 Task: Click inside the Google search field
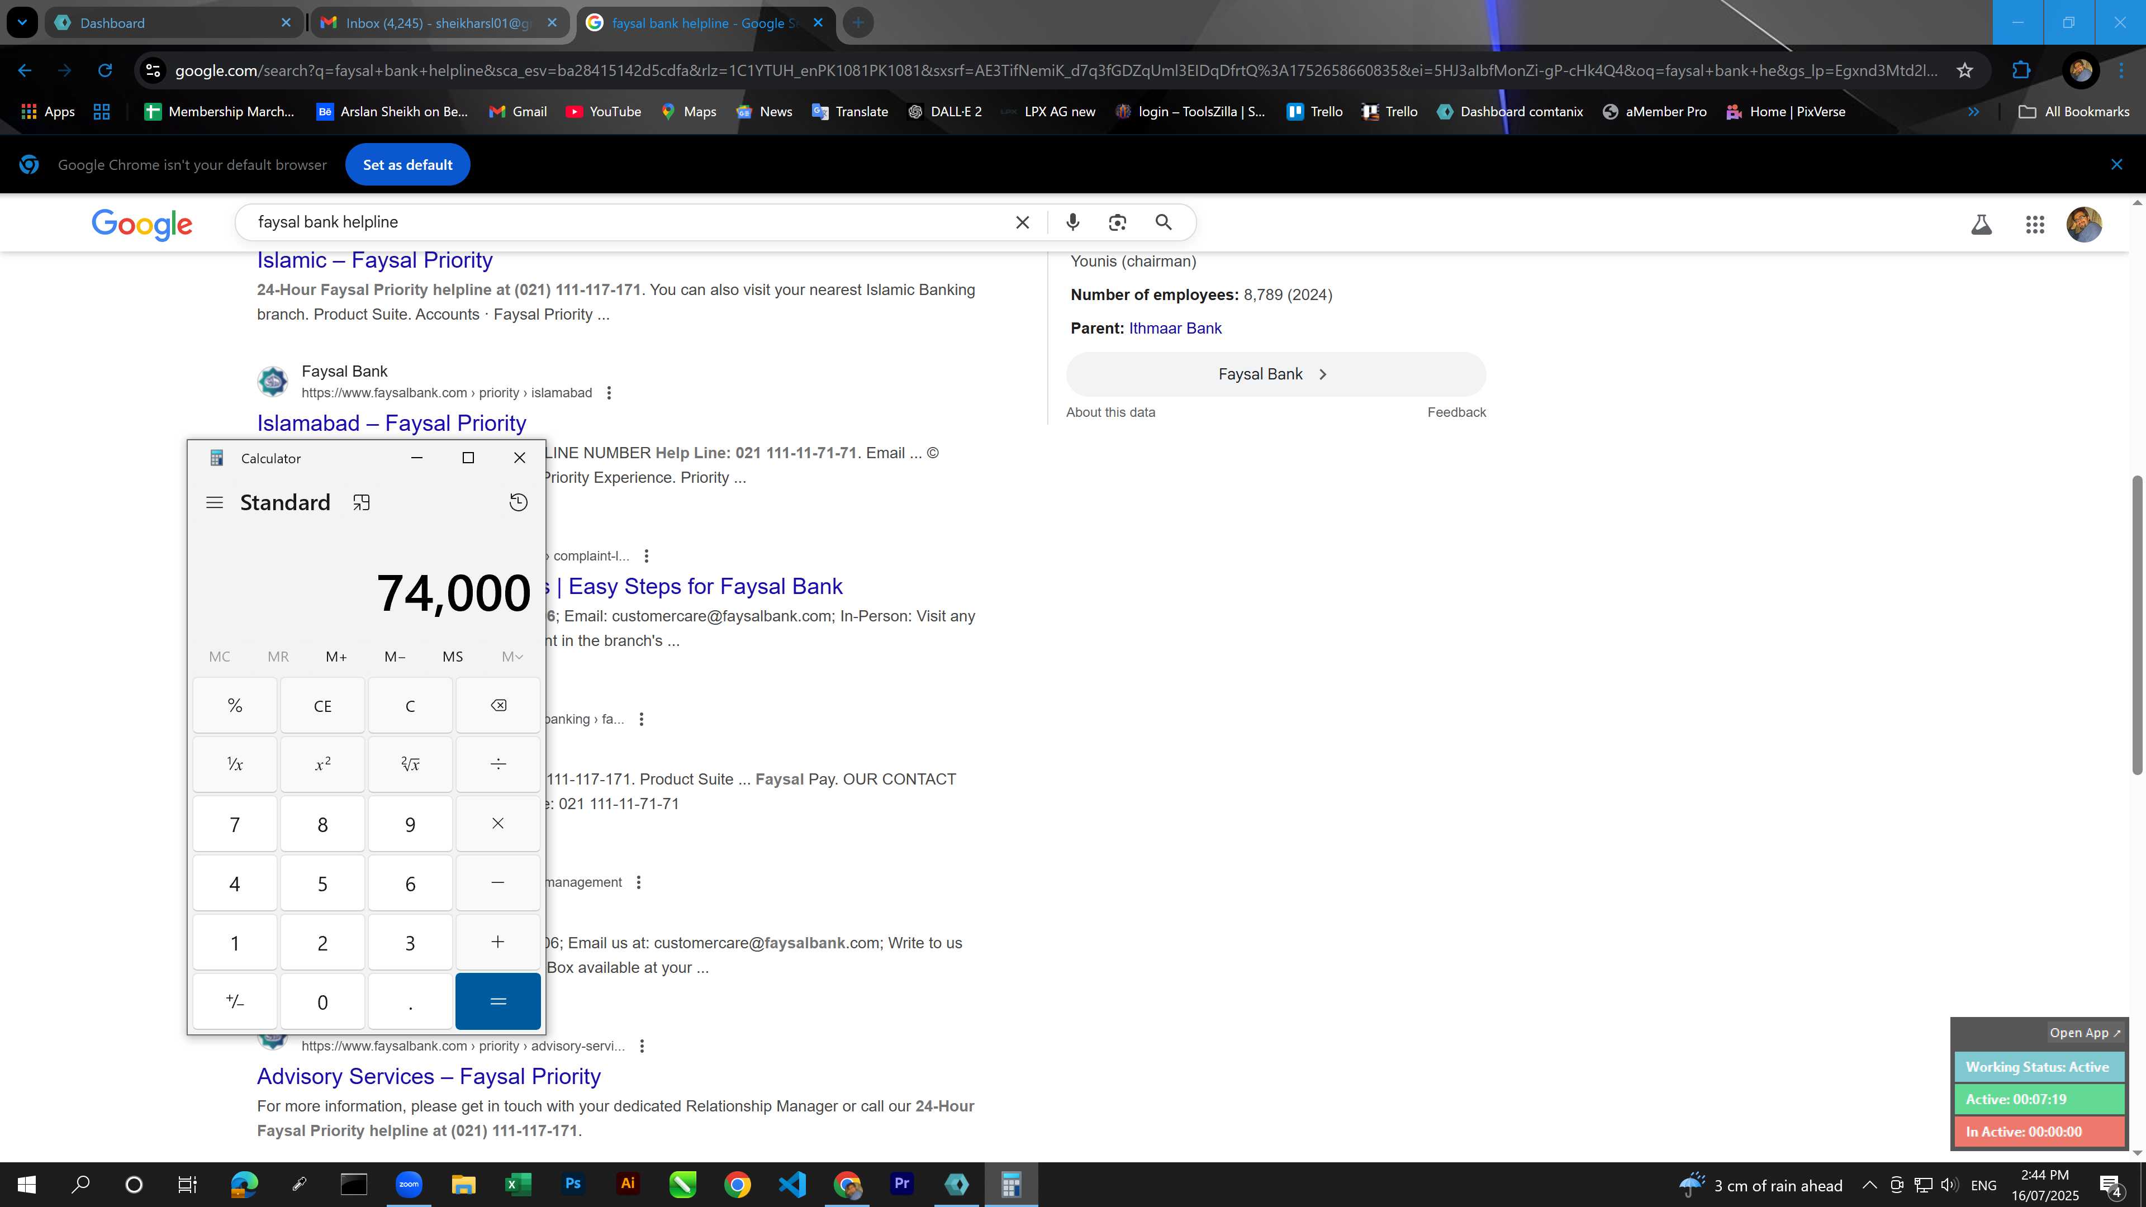pyautogui.click(x=625, y=222)
